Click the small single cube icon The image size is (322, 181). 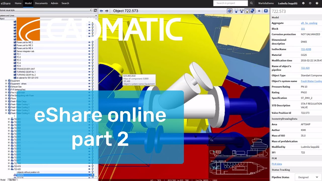click(x=259, y=11)
